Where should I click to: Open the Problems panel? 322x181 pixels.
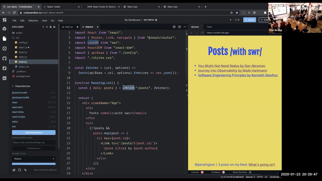click(216, 172)
